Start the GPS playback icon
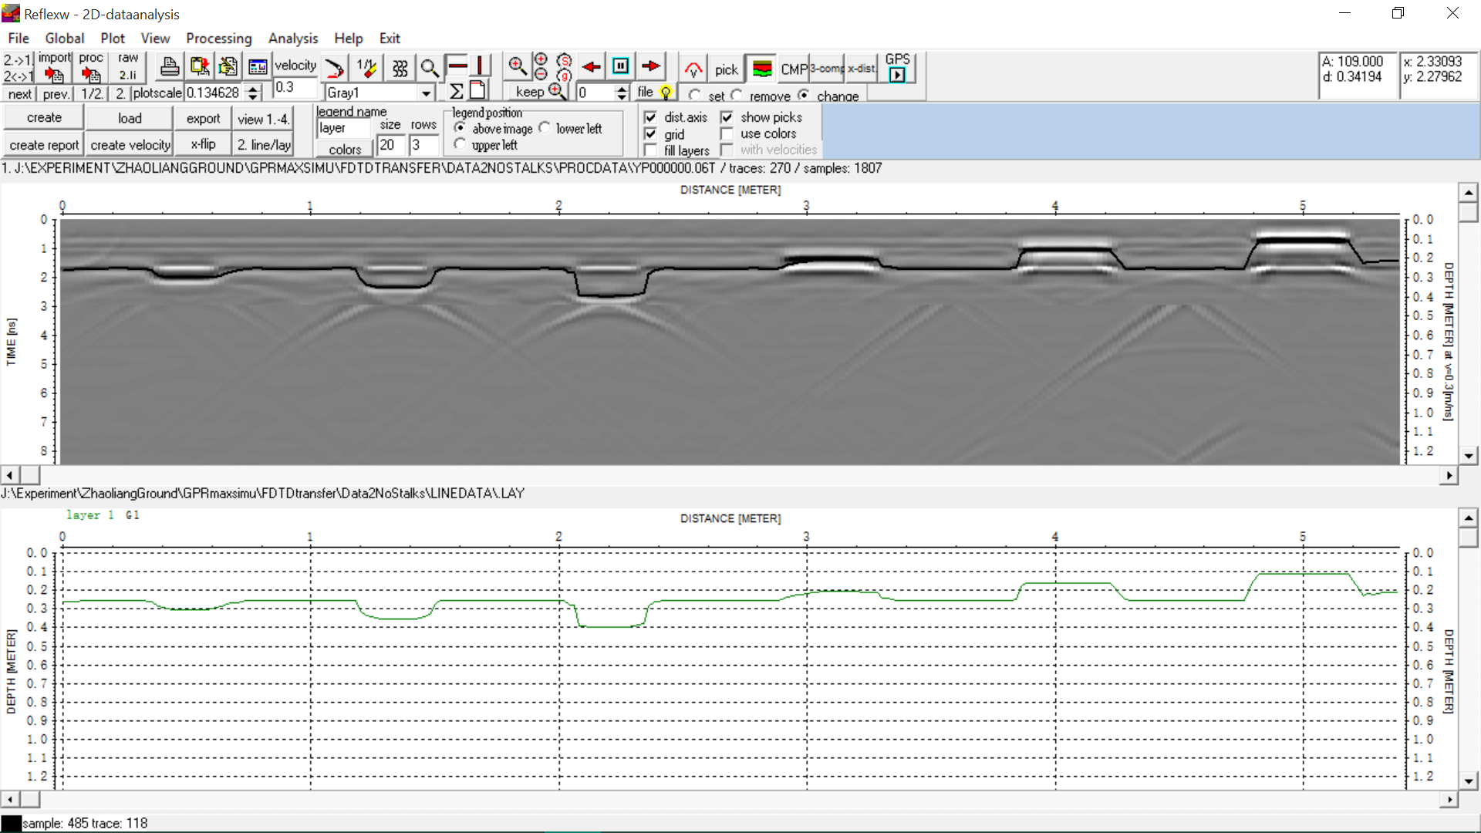1481x833 pixels. tap(898, 75)
